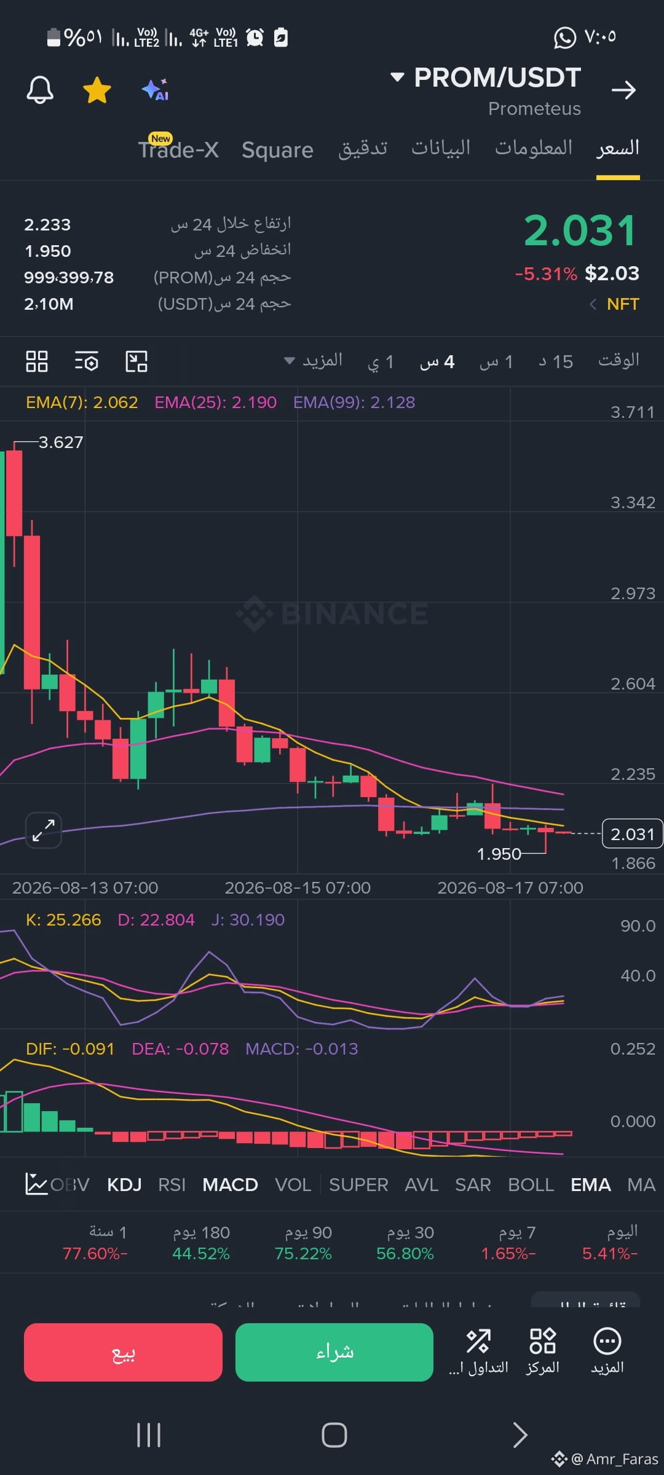This screenshot has width=664, height=1475.
Task: Expand chart to fullscreen with arrows icon
Action: tap(44, 830)
